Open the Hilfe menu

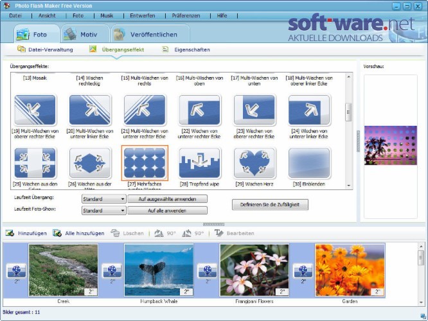[x=222, y=16]
